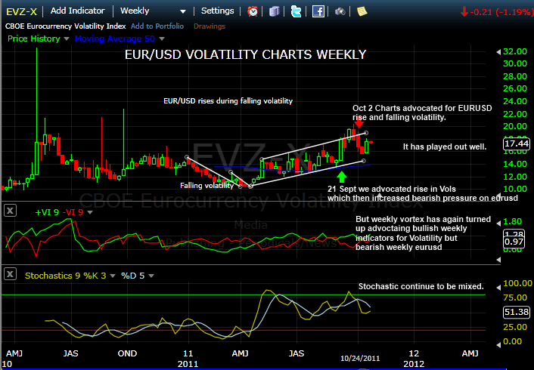
Task: Share the chart via Twitter icon
Action: click(296, 11)
